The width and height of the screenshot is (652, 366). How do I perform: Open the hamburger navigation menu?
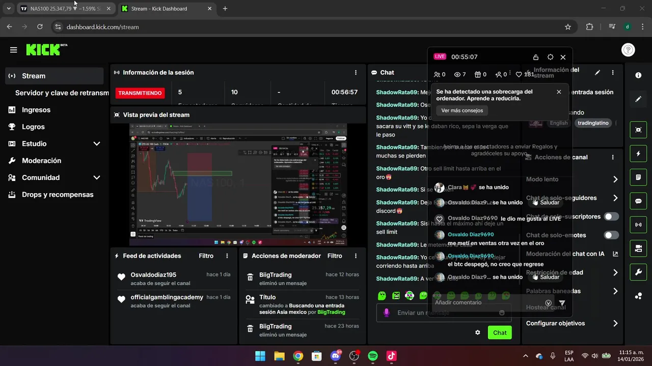pyautogui.click(x=13, y=50)
